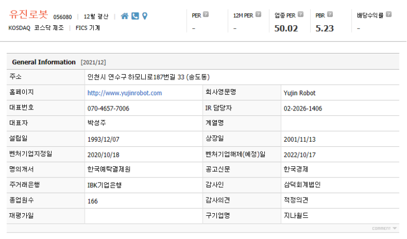The height and width of the screenshot is (239, 407).
Task: Click the 주소 row label
Action: (x=15, y=76)
